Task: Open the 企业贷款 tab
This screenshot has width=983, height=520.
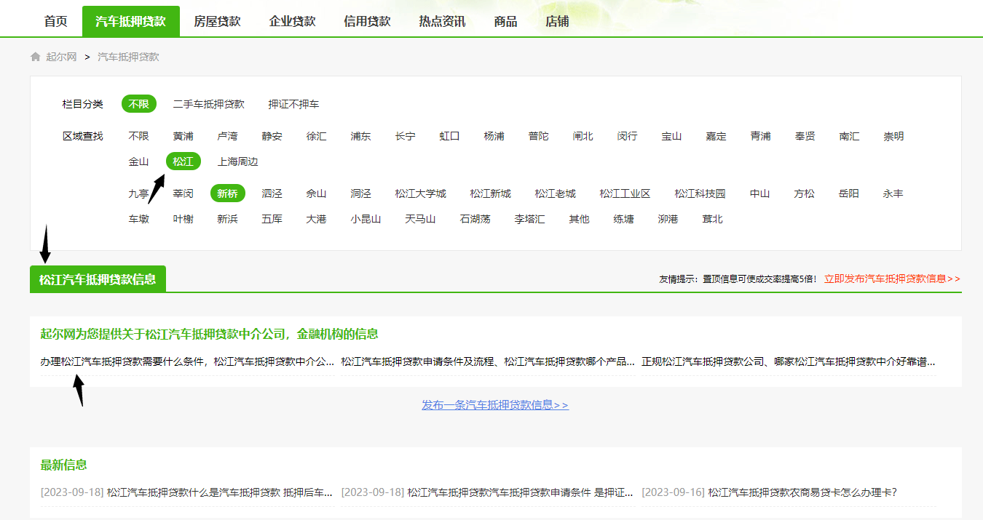Action: coord(293,22)
